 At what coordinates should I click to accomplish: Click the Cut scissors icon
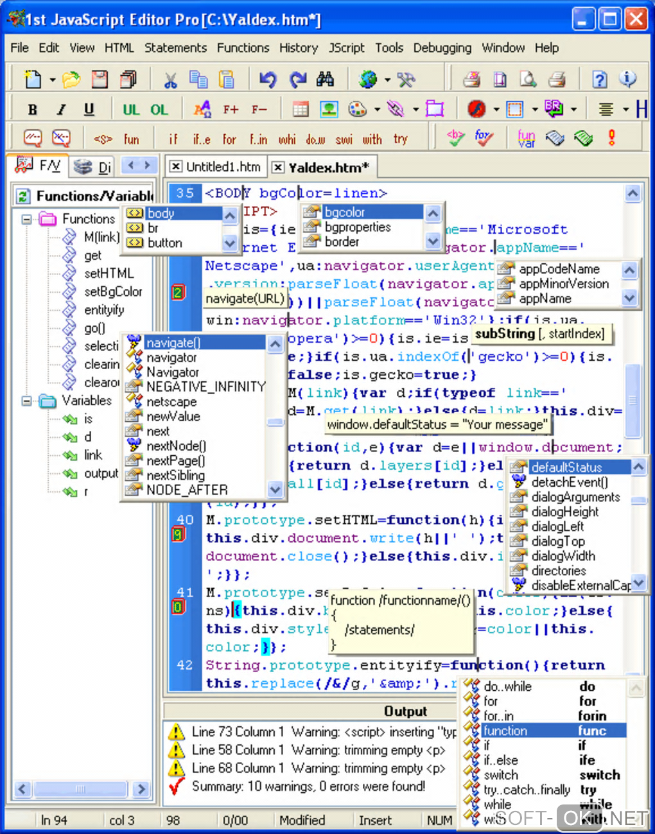tap(170, 79)
